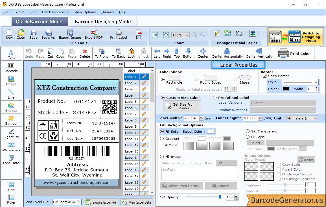Select the Barcode tool
Image resolution: width=326 pixels, height=207 pixels.
pyautogui.click(x=11, y=68)
